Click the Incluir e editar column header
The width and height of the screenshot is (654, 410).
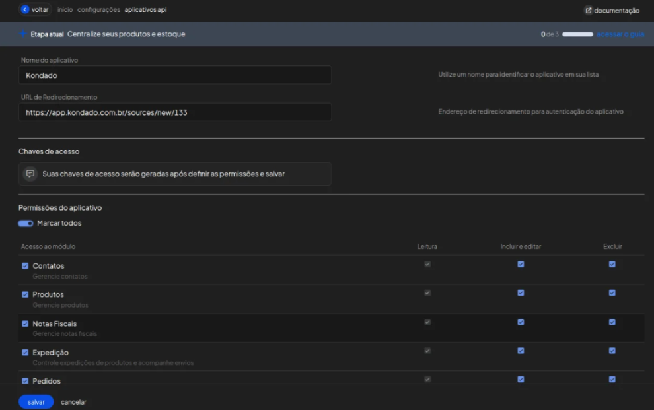(521, 246)
